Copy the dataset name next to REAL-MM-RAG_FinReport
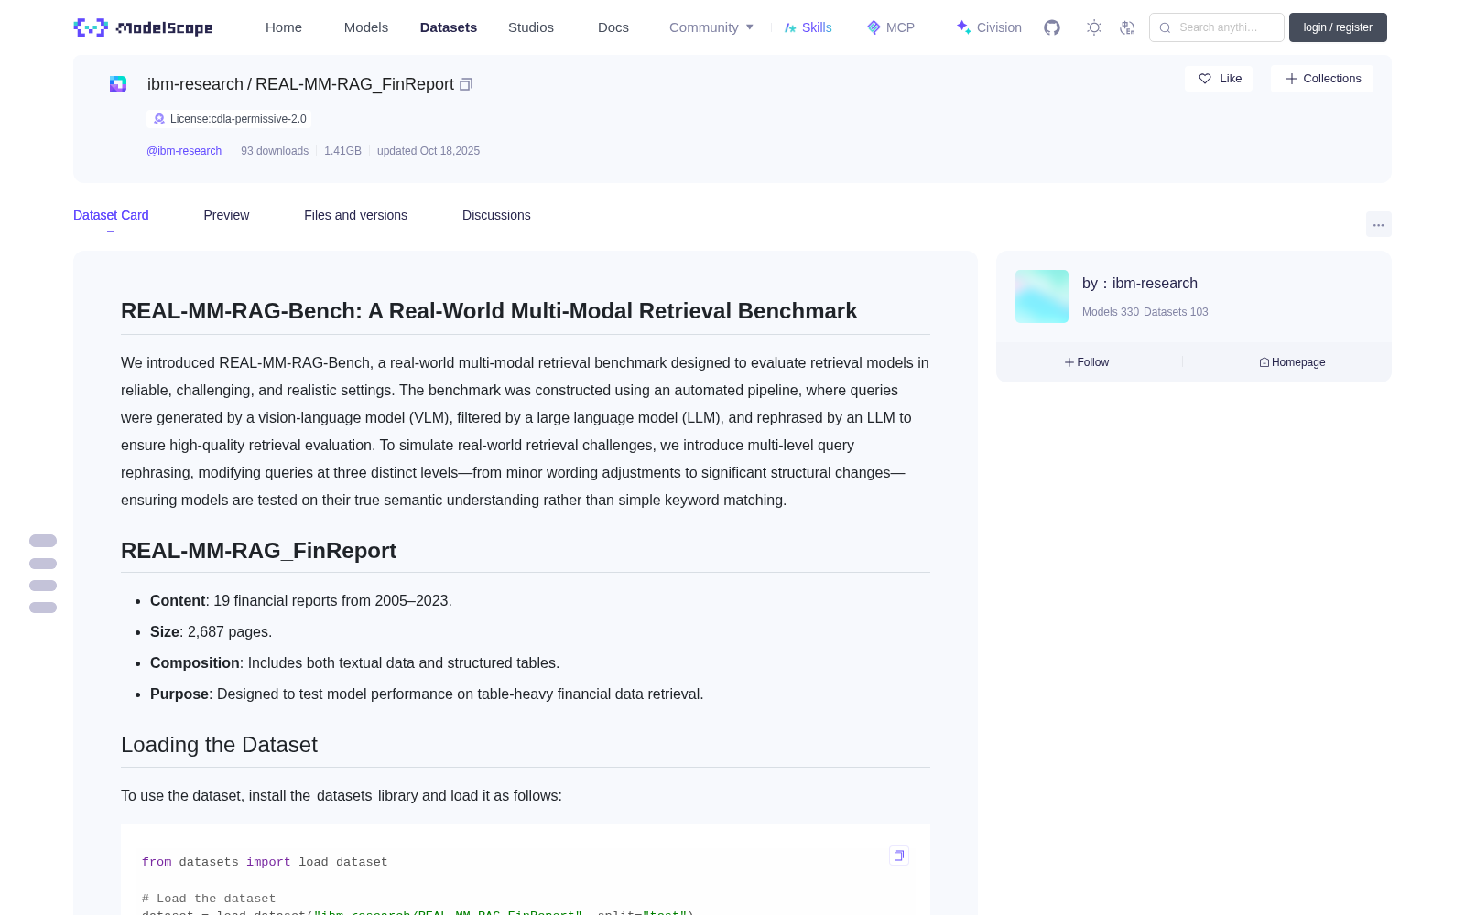The width and height of the screenshot is (1465, 915). point(466,84)
